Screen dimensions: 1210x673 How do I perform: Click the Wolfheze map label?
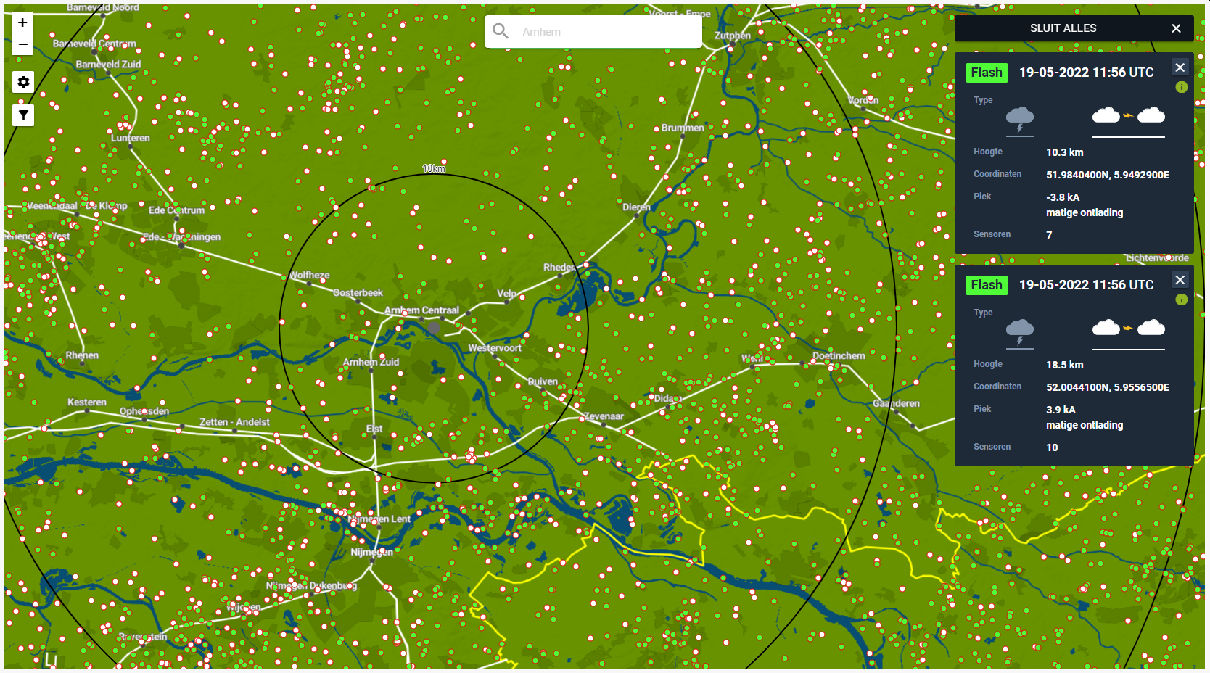pos(309,276)
